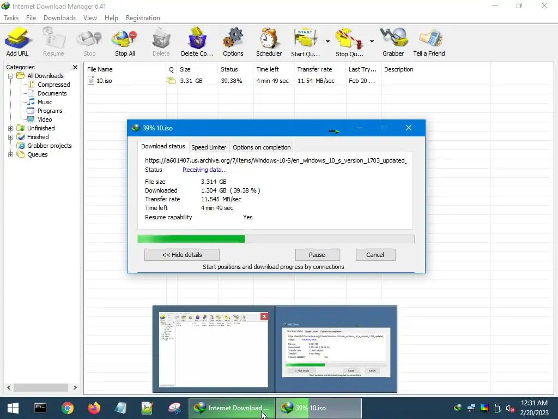Image resolution: width=558 pixels, height=419 pixels.
Task: Open the Start Queue dropdown arrow
Action: pyautogui.click(x=327, y=41)
